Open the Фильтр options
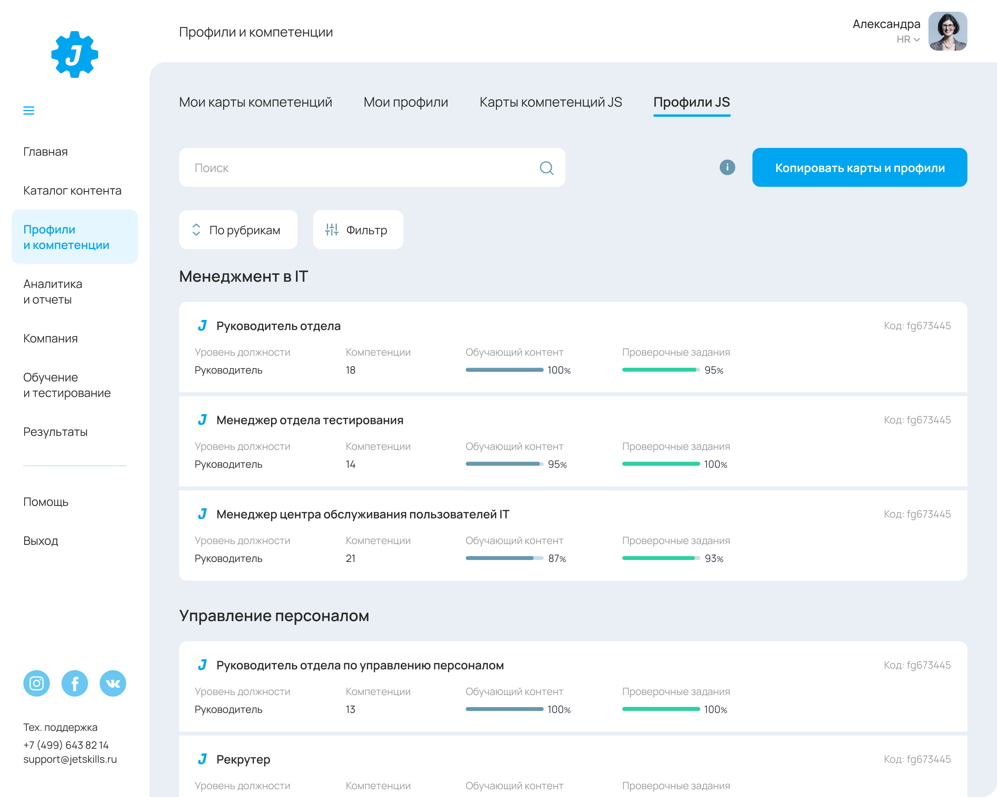The width and height of the screenshot is (997, 797). pyautogui.click(x=358, y=230)
